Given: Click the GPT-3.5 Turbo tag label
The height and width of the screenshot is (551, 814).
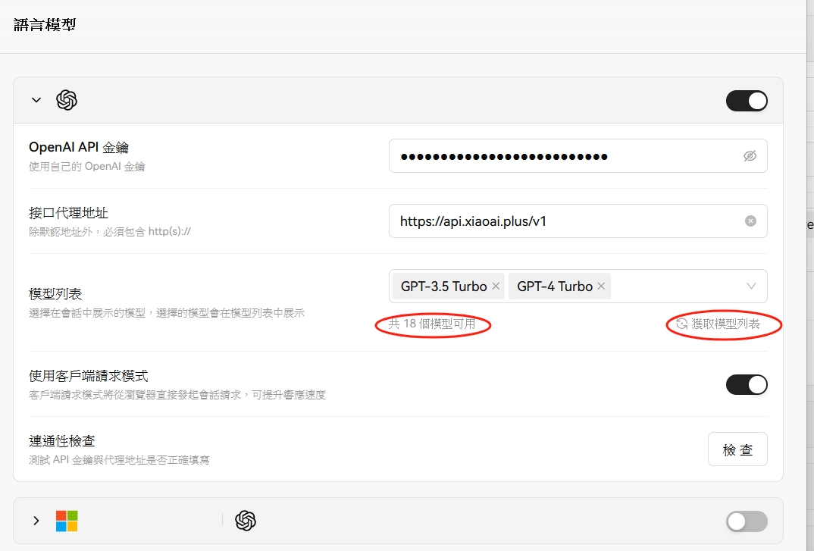Looking at the screenshot, I should pos(444,286).
